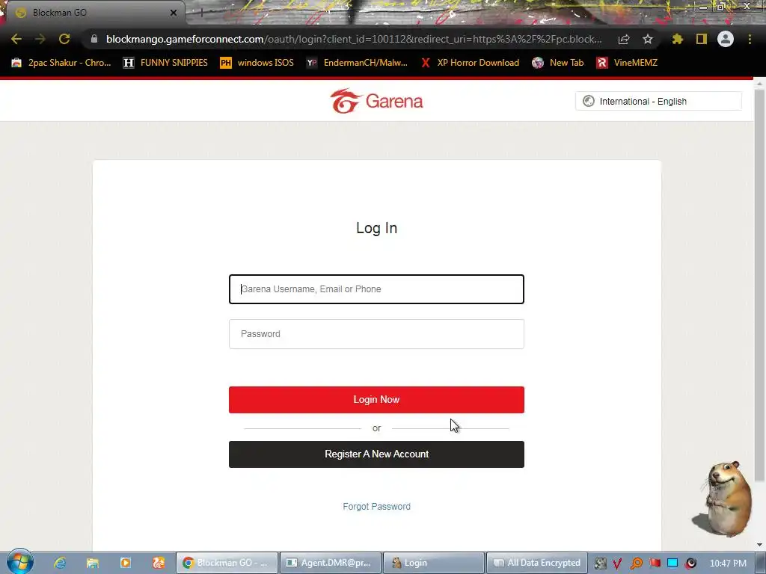Screen dimensions: 766x574
Task: Close the Blockman GO tab
Action: point(174,13)
